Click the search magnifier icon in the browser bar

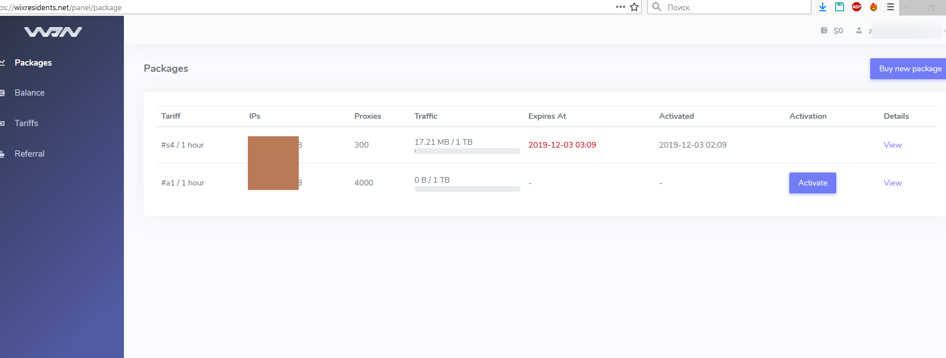[x=657, y=7]
